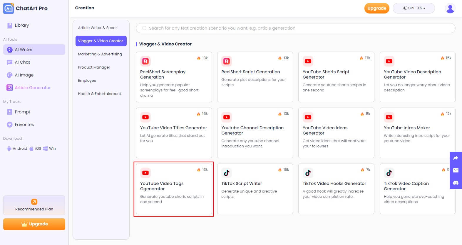This screenshot has width=462, height=245.
Task: Click the Creation page heading
Action: 85,8
